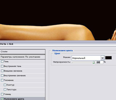Check the Контур checkbox

5,85
